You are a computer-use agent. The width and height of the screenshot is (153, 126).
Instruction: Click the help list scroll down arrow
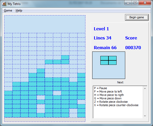point(145,116)
